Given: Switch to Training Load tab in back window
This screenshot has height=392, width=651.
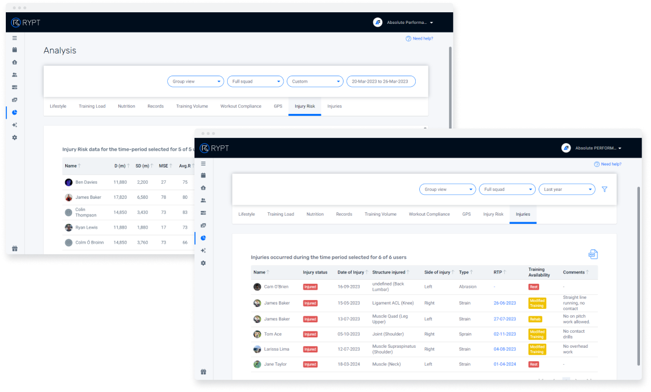Looking at the screenshot, I should click(92, 106).
